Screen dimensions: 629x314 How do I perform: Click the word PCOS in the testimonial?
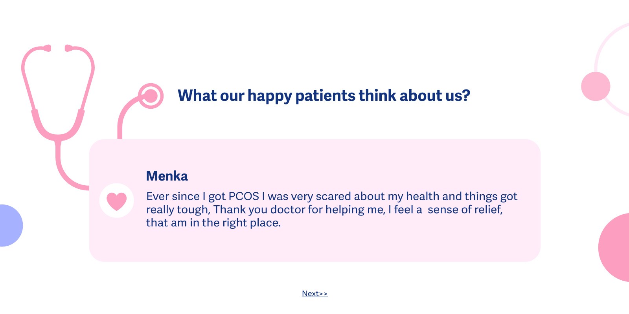(244, 196)
